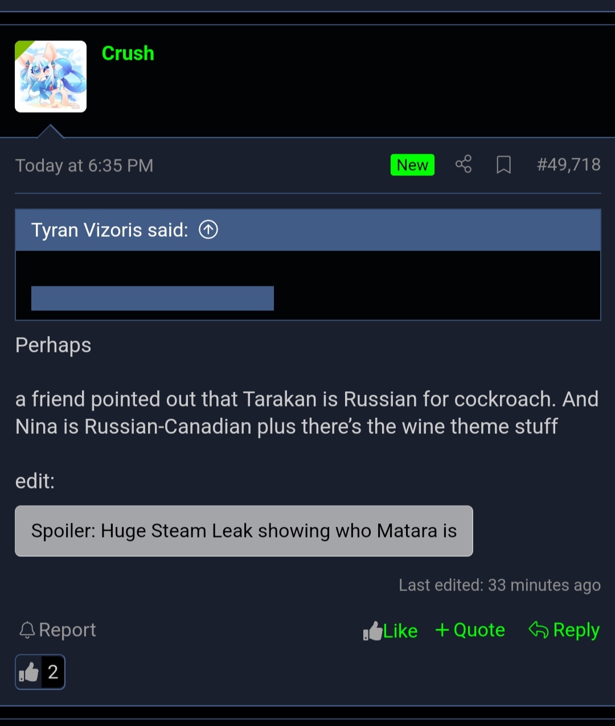
Task: Click the Reply arrow icon
Action: click(x=538, y=630)
